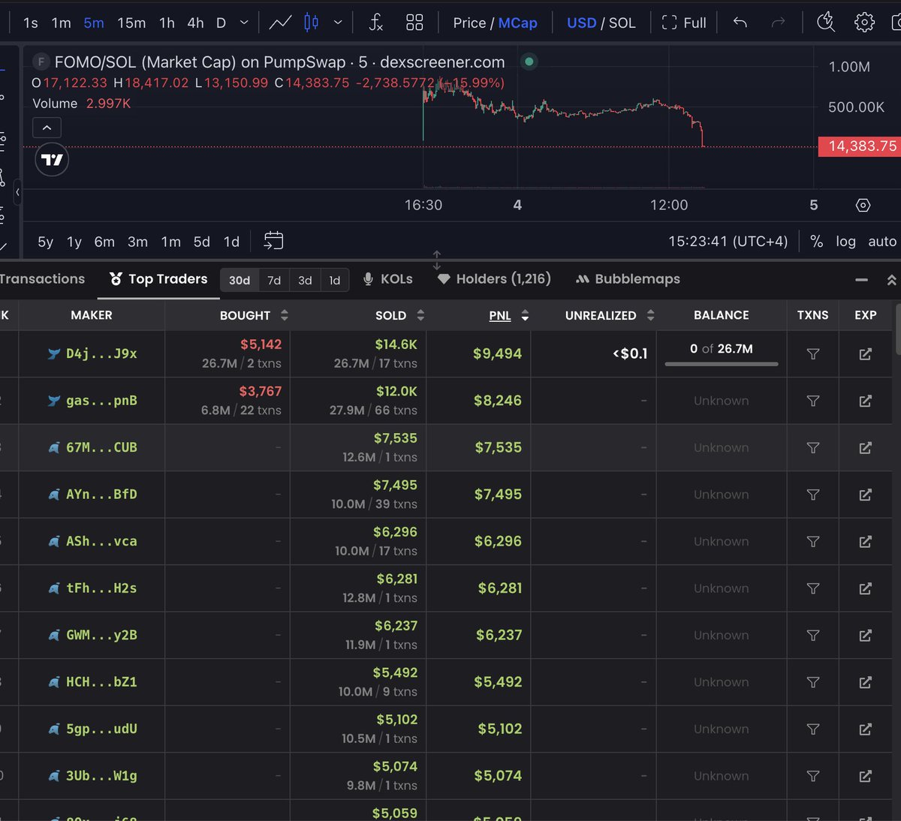901x821 pixels.
Task: Open the quick search clock icon
Action: coord(826,22)
